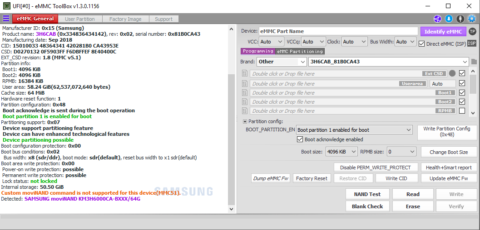Open the purple globe network icon
The height and width of the screenshot is (230, 480).
tap(437, 19)
